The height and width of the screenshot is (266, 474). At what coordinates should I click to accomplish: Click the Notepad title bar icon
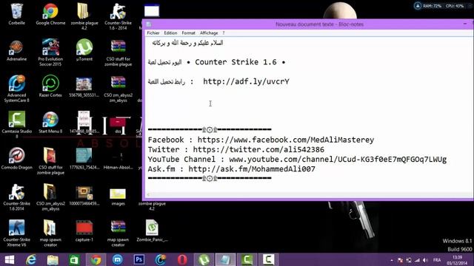coord(148,24)
